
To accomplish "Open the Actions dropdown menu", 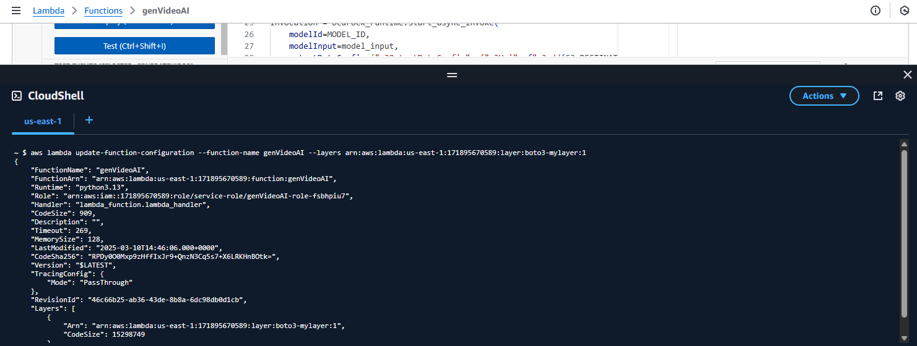I will pos(824,96).
